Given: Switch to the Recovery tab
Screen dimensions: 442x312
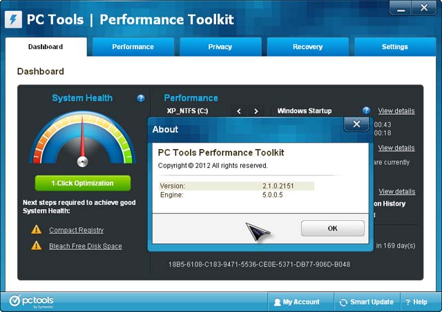Looking at the screenshot, I should [307, 47].
